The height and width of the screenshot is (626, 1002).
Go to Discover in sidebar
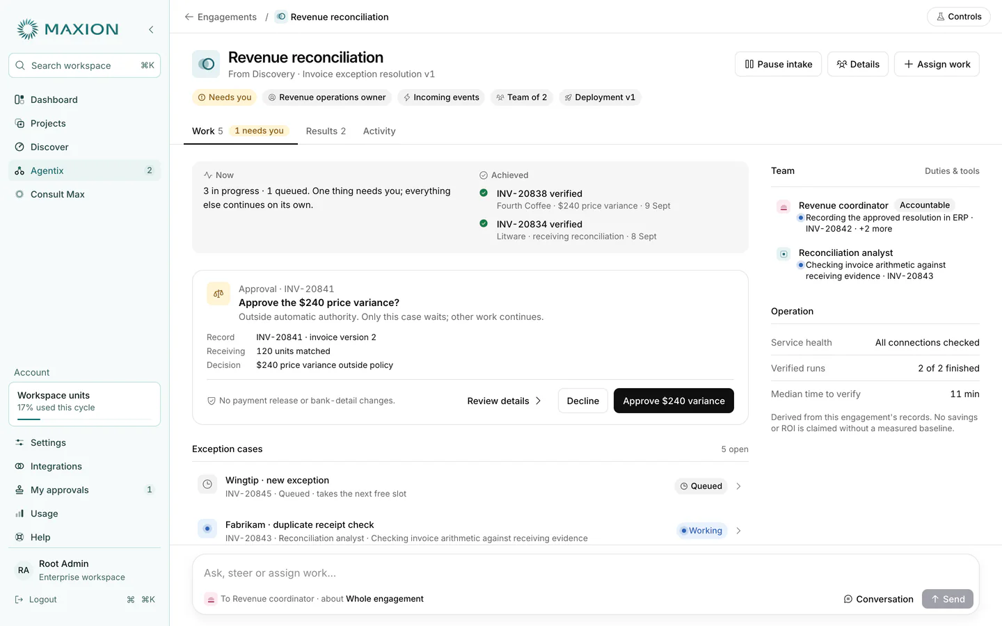tap(84, 147)
